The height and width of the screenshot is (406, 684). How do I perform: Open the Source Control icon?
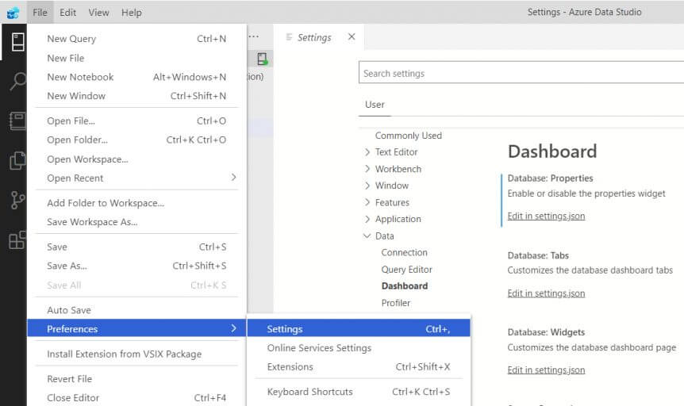(x=17, y=200)
